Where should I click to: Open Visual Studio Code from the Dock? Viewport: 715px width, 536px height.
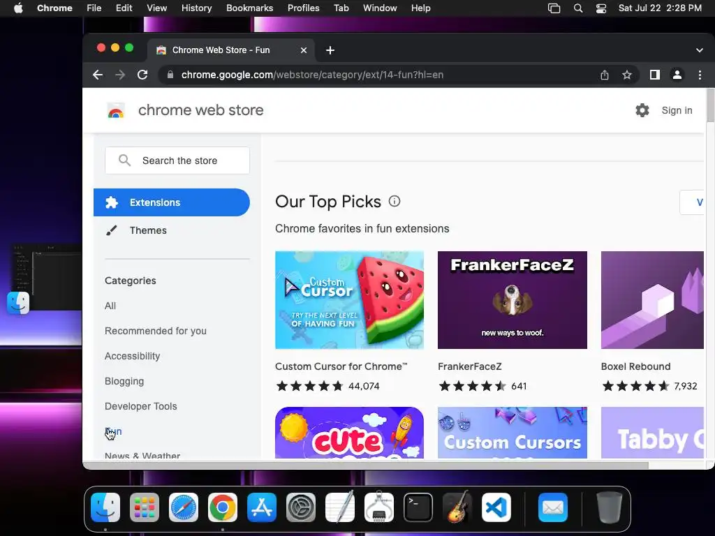pos(496,507)
